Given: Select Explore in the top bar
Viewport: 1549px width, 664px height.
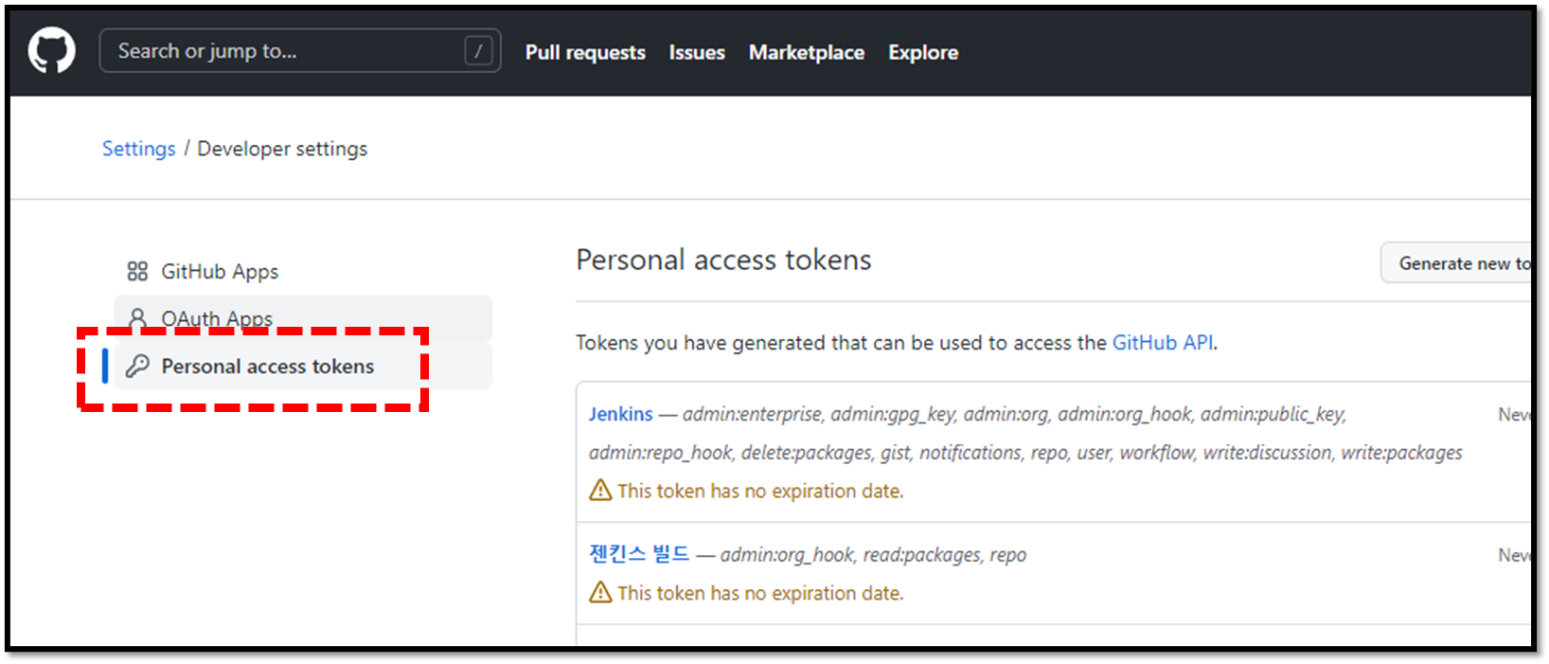Looking at the screenshot, I should tap(922, 53).
